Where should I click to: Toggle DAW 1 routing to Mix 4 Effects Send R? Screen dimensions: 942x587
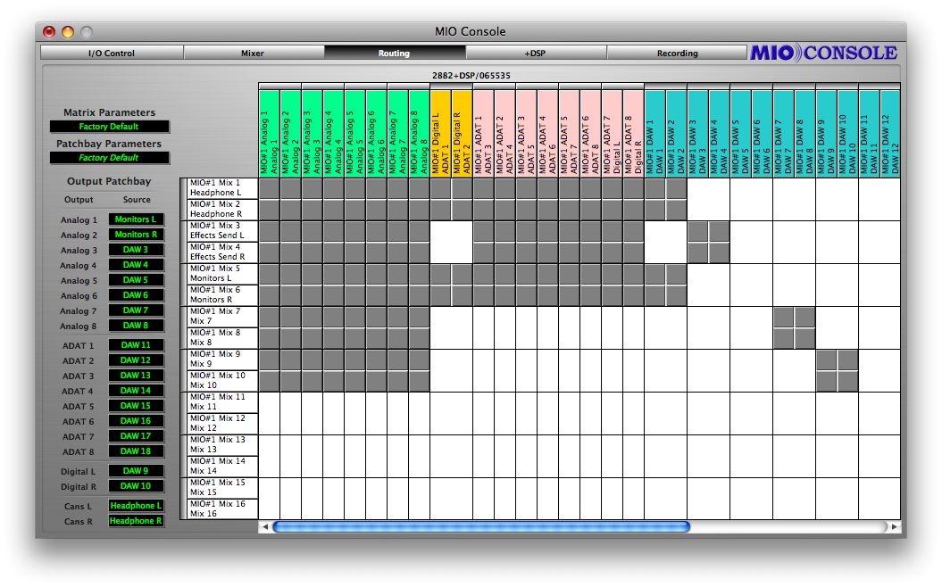[654, 252]
